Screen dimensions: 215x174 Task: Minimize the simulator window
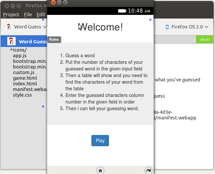(59, 2)
